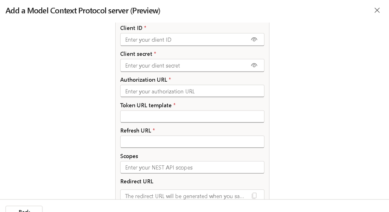Click the "Scopes" field label

129,156
